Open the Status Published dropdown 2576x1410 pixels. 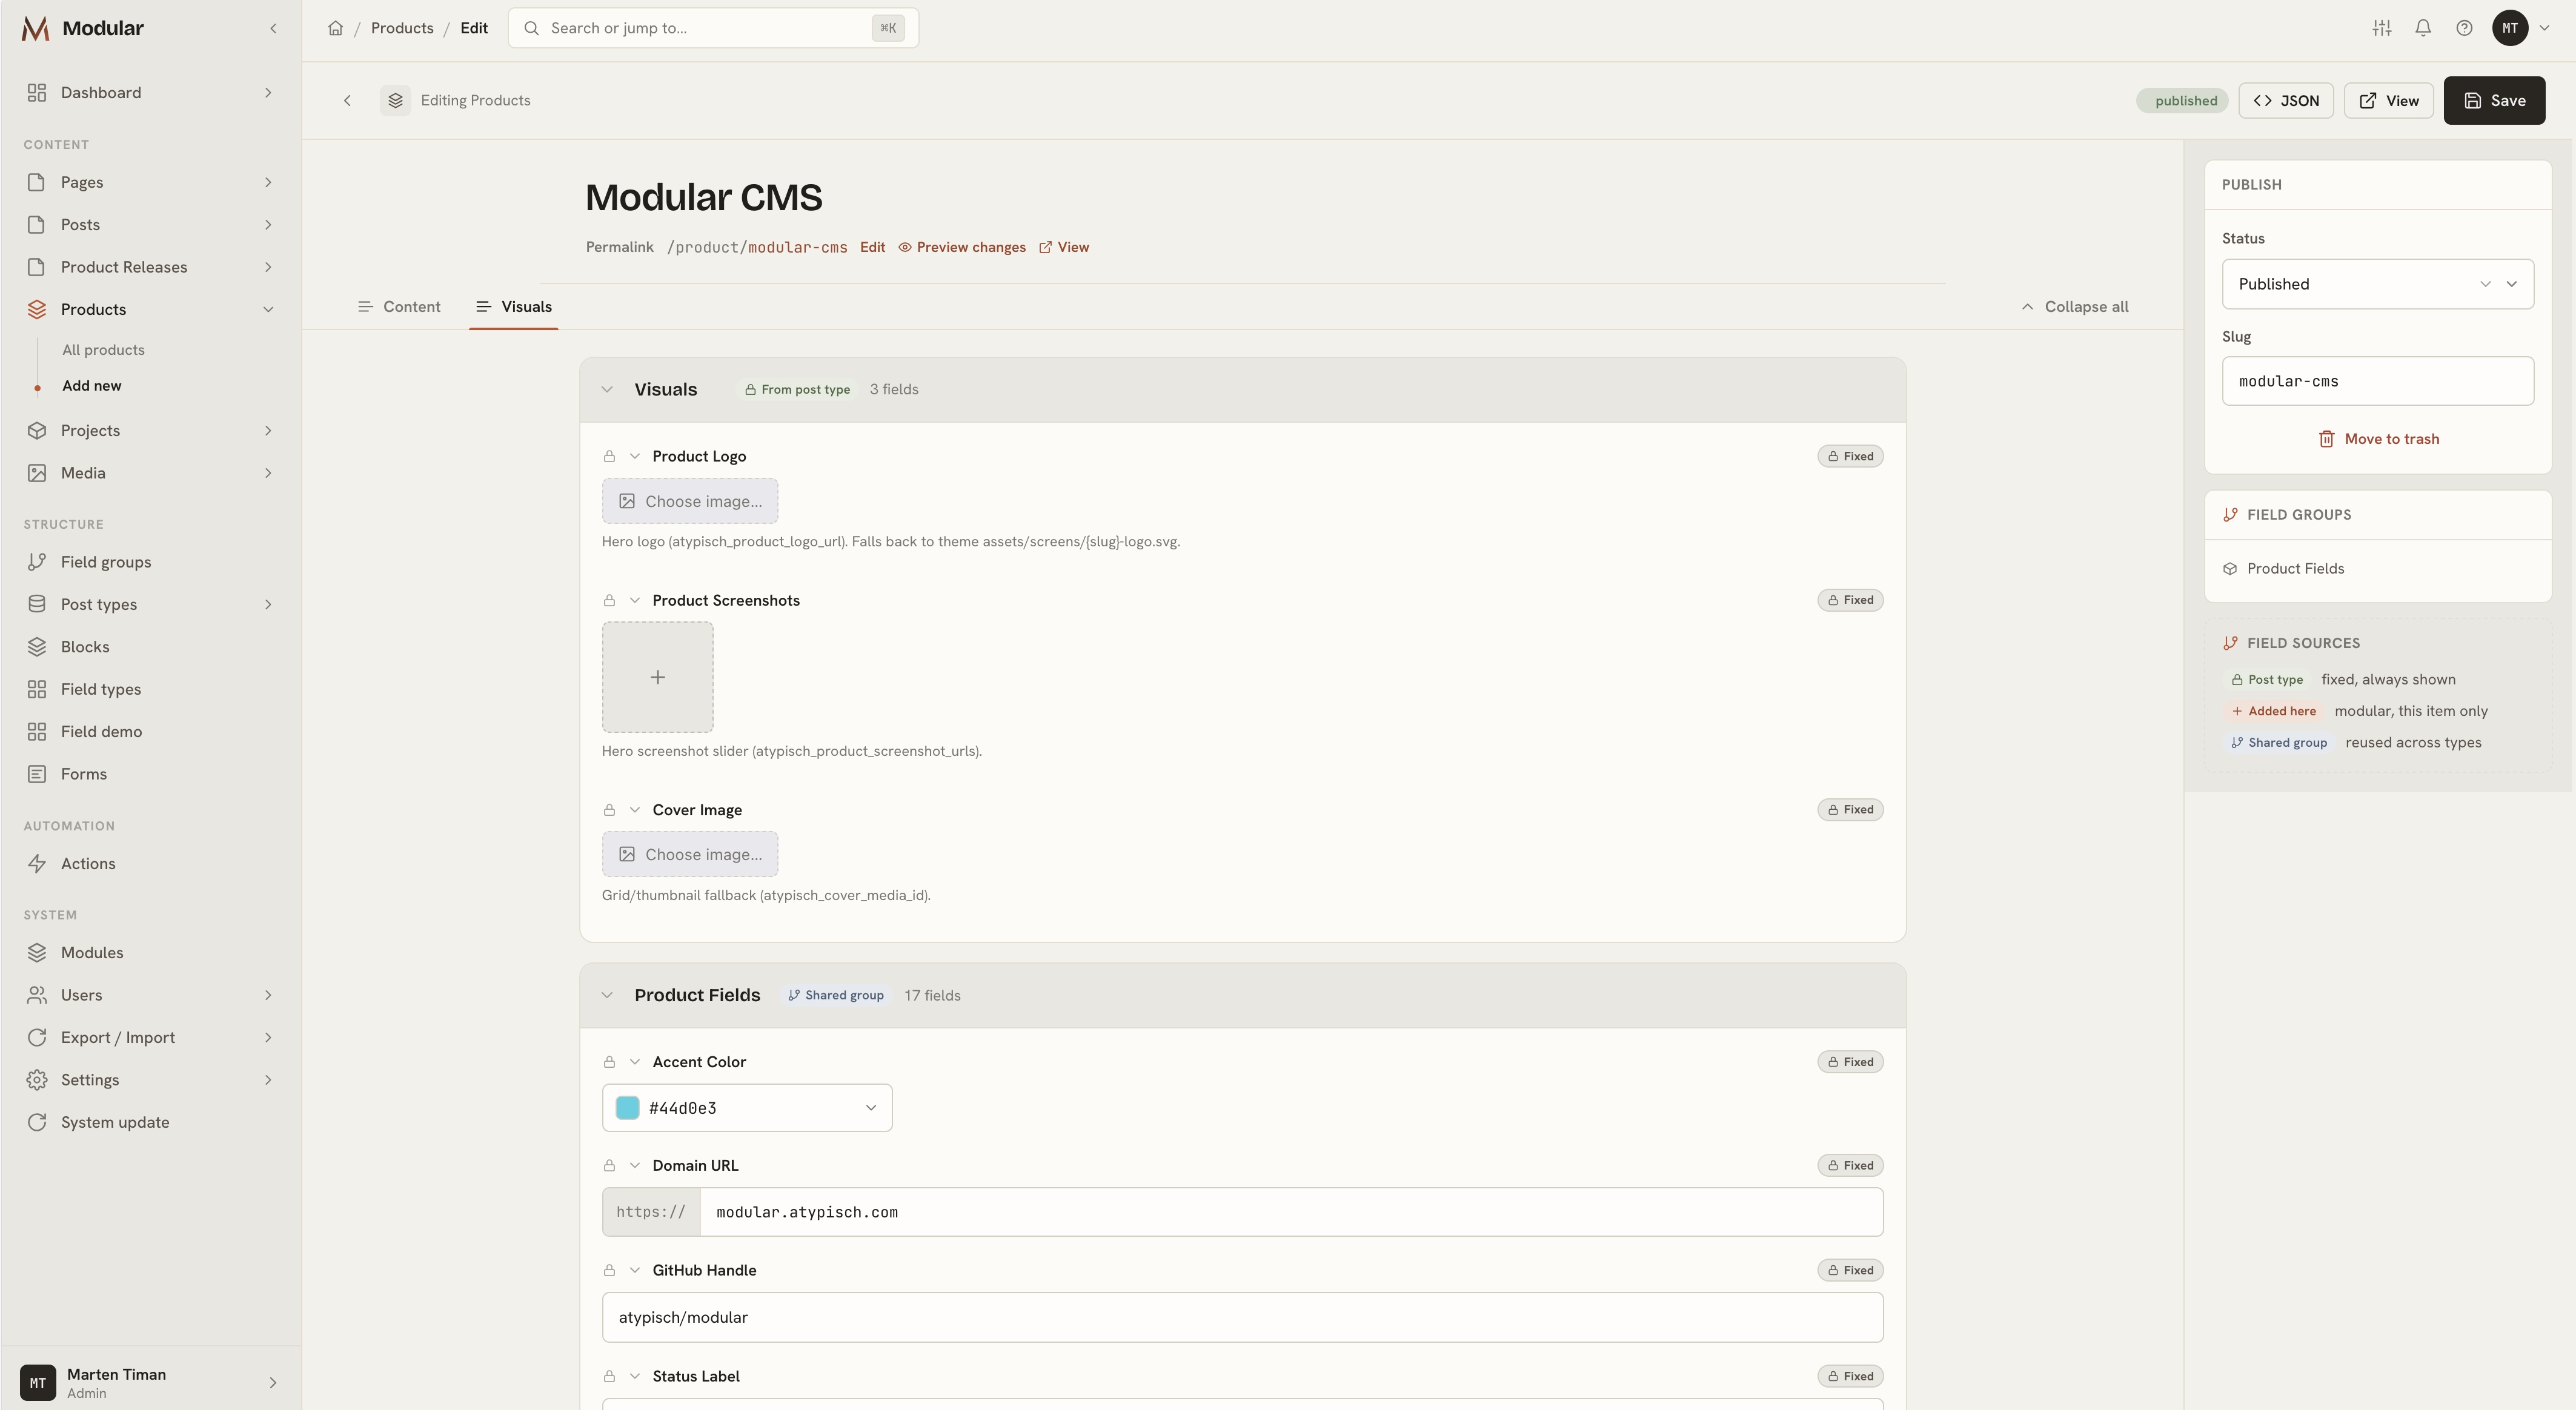[2378, 284]
